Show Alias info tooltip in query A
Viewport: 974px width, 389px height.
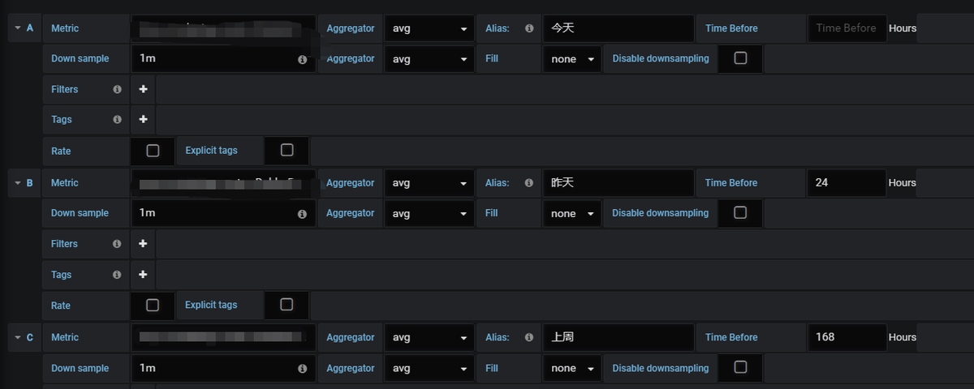pos(529,28)
